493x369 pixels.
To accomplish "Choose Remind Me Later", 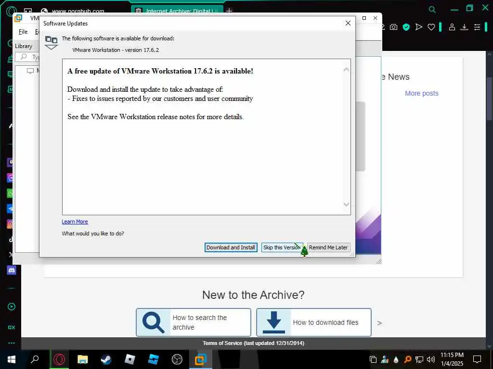I will [x=328, y=247].
